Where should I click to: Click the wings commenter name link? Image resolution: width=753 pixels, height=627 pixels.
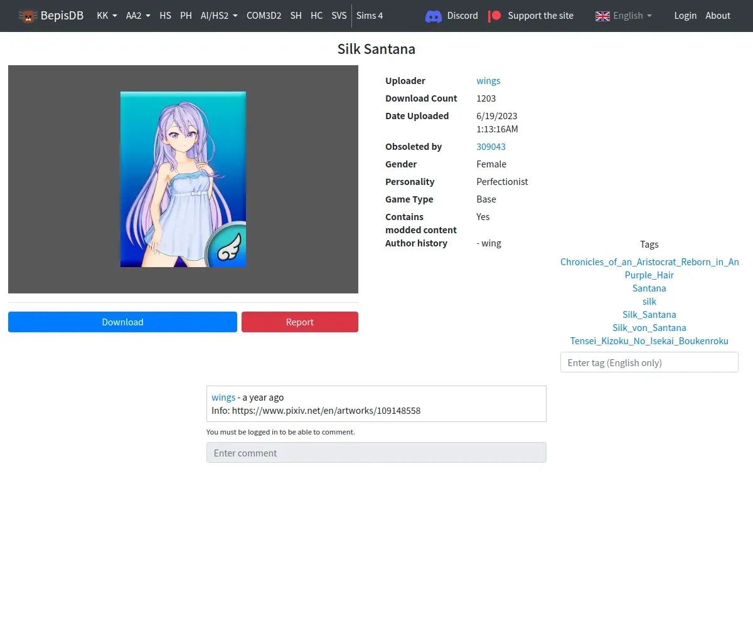(223, 398)
